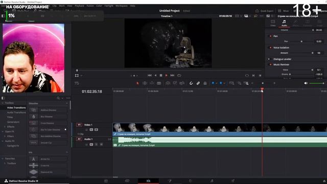Collapse the Favorites tree node
The image size is (327, 184).
point(3,158)
